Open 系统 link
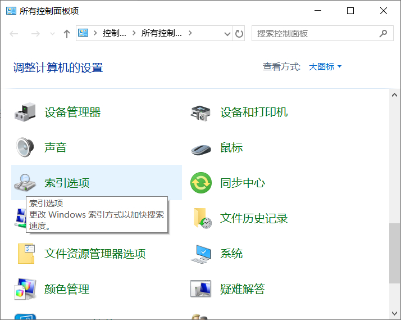This screenshot has height=320, width=401. 231,254
